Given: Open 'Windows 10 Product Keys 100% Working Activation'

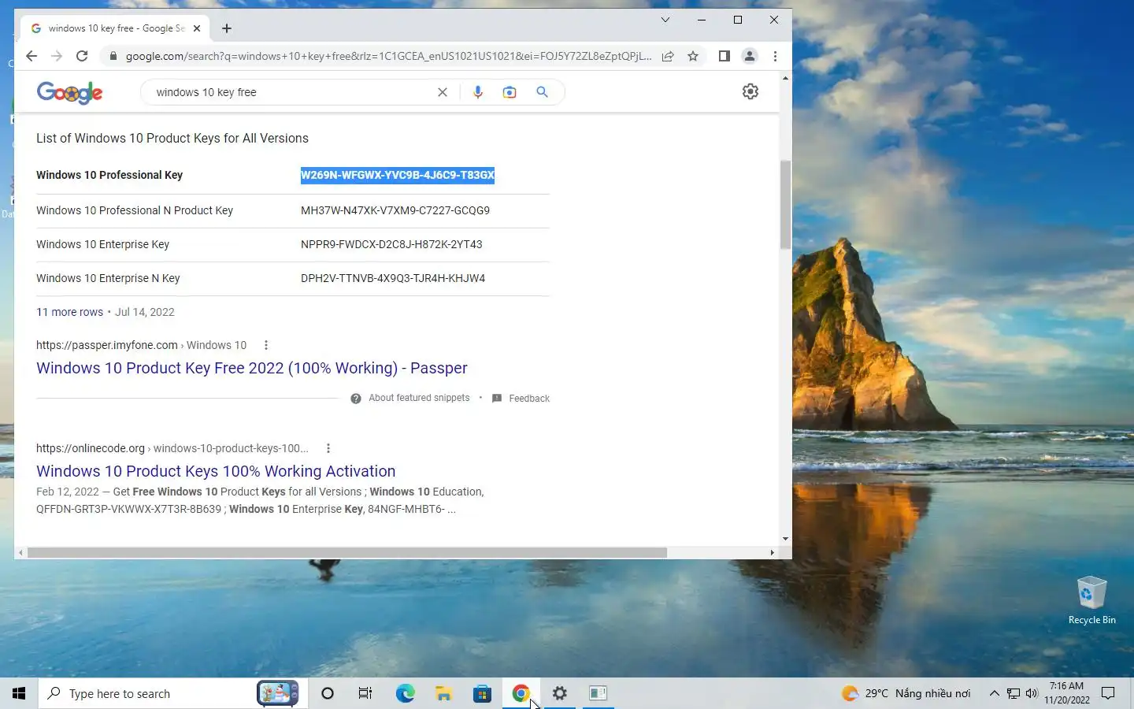Looking at the screenshot, I should tap(216, 471).
